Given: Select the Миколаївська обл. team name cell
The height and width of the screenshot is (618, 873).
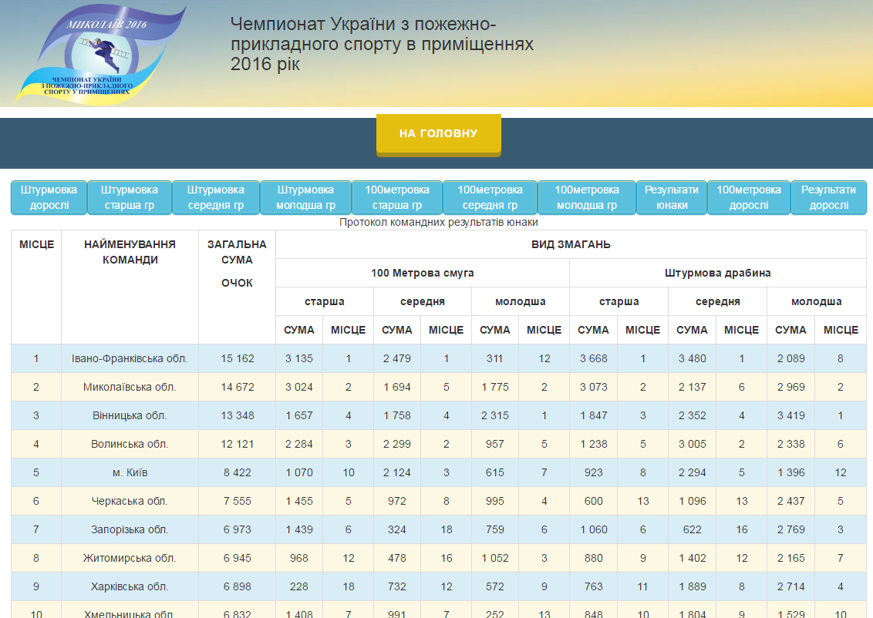Looking at the screenshot, I should click(x=130, y=387).
